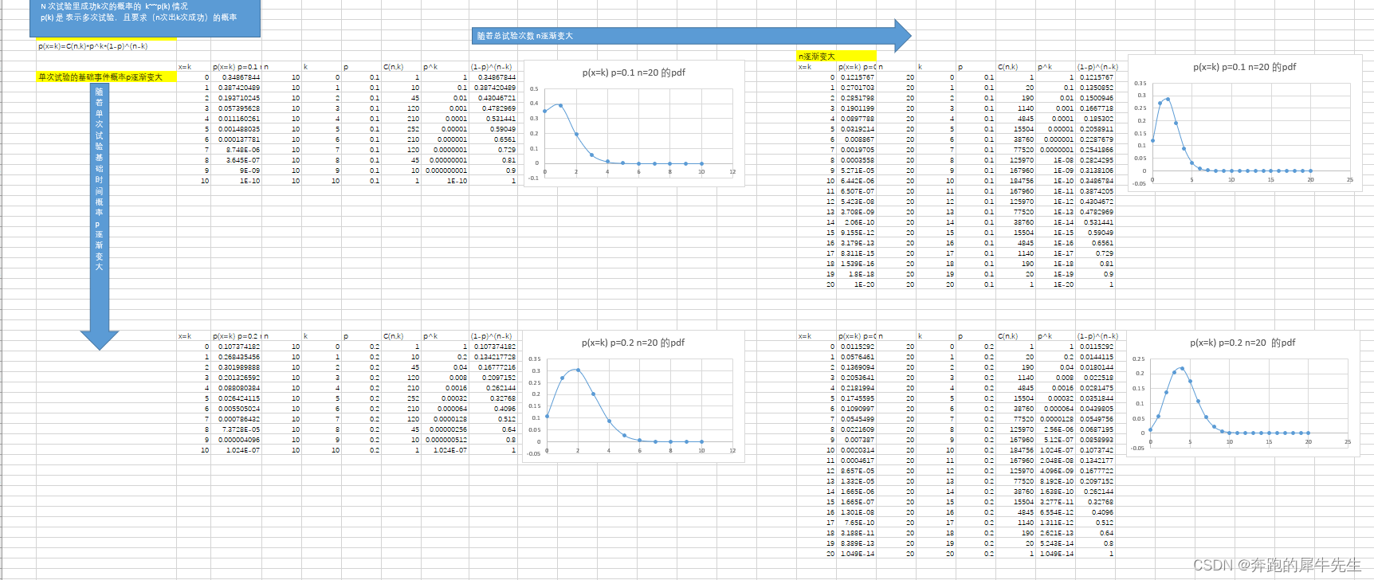Click cell with value 0.0144115
Screen dimensions: 1374x580
click(x=1096, y=357)
